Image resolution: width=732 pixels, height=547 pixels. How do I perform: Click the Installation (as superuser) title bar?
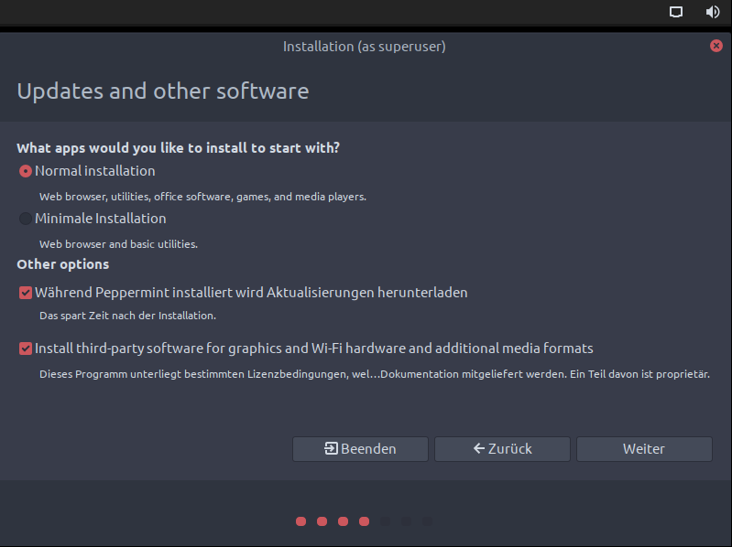tap(365, 46)
